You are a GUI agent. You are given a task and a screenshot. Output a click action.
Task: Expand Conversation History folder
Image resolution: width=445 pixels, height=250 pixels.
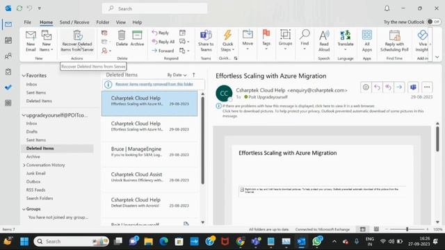click(x=24, y=165)
